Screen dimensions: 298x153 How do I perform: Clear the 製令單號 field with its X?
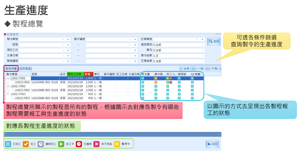[68, 39]
